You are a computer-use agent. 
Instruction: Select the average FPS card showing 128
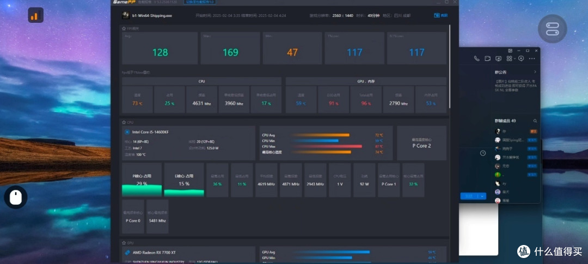click(x=160, y=48)
